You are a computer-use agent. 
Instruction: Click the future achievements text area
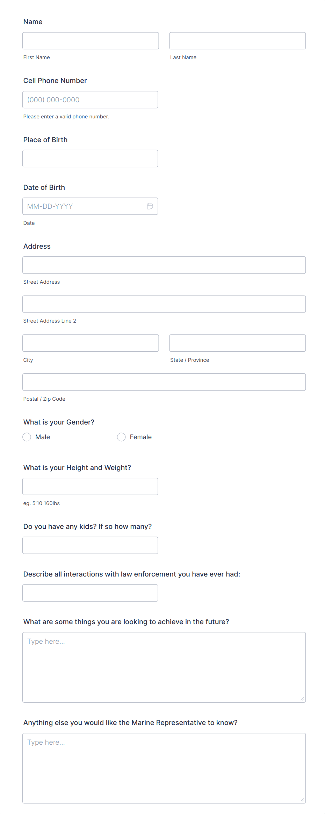164,667
